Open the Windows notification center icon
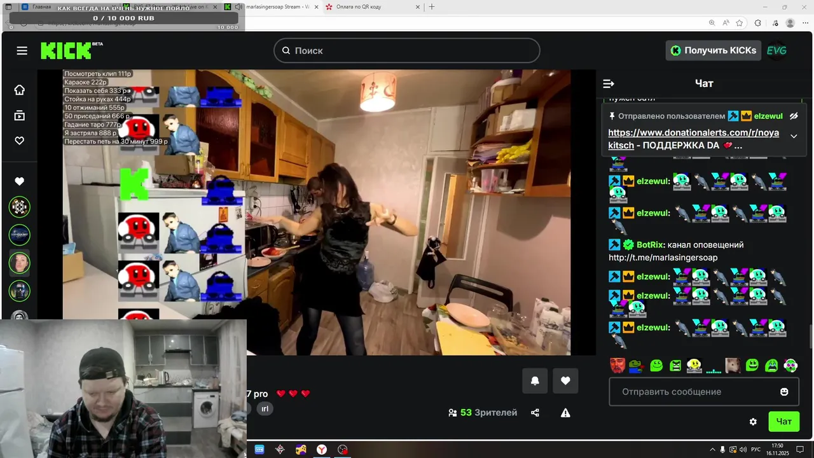The height and width of the screenshot is (458, 814). coord(801,449)
